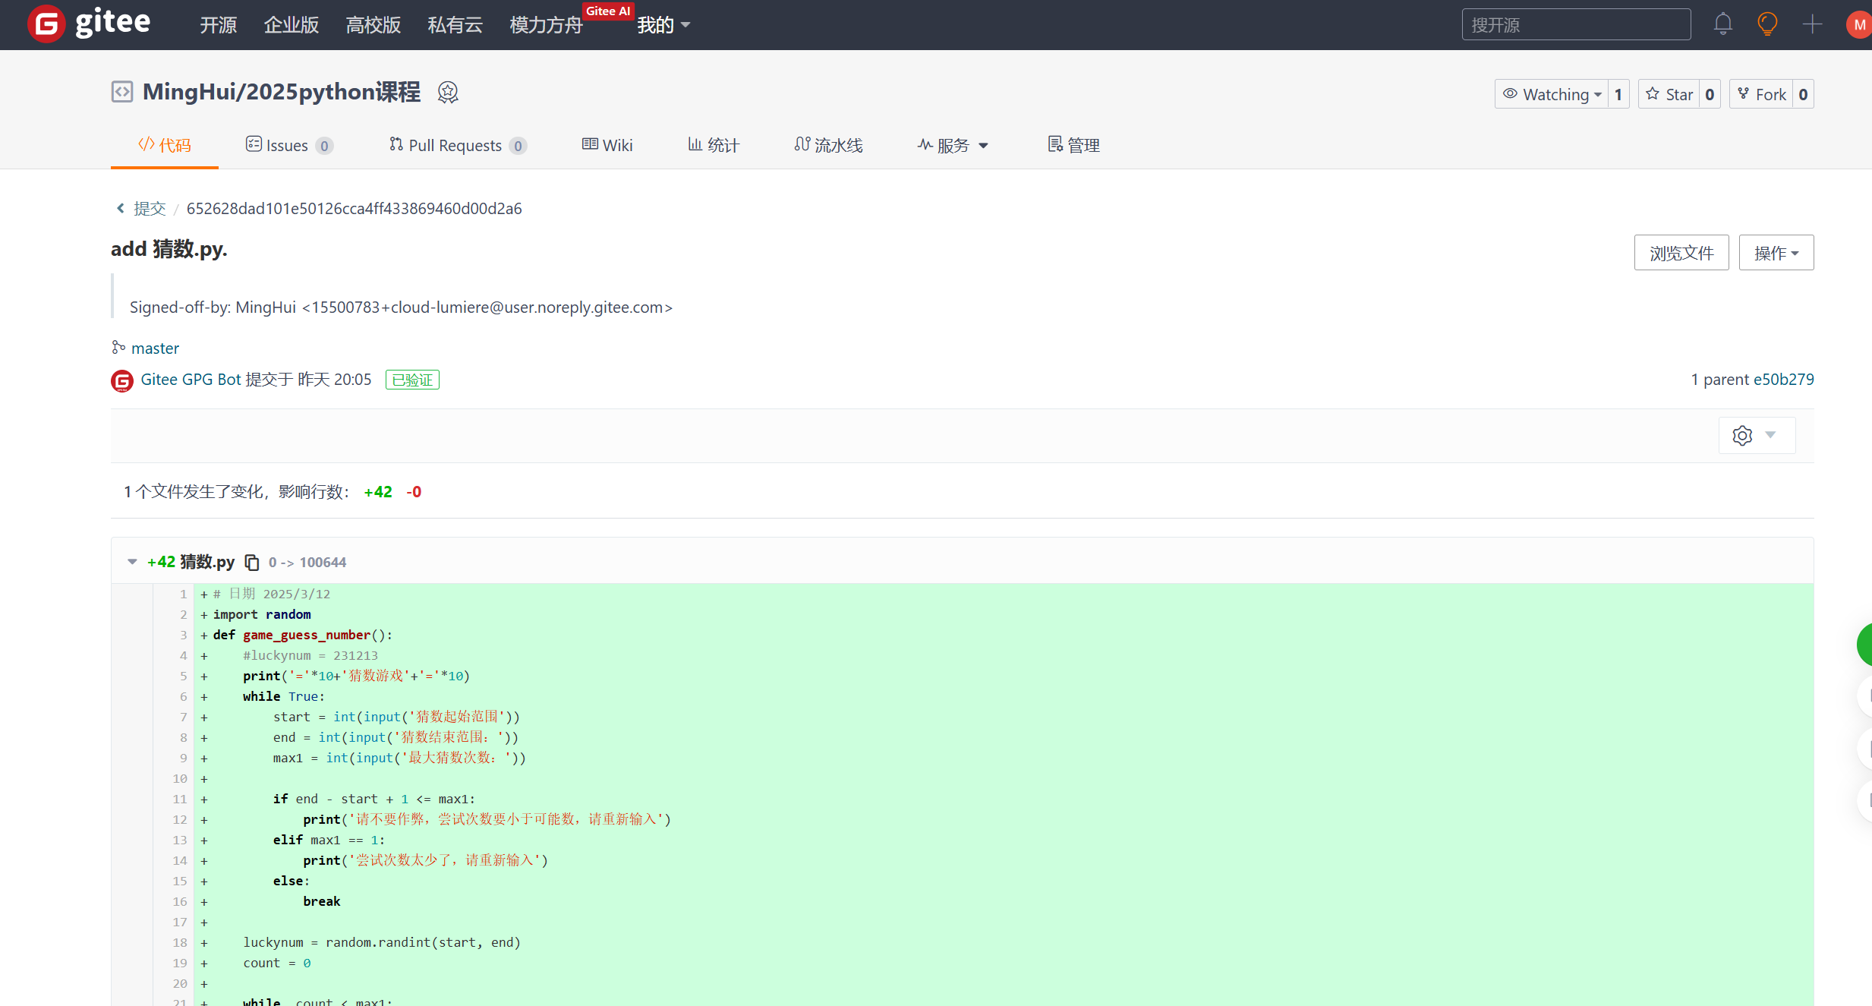Screen dimensions: 1872x1006
Task: Expand the 操作 dropdown button
Action: [x=1776, y=253]
